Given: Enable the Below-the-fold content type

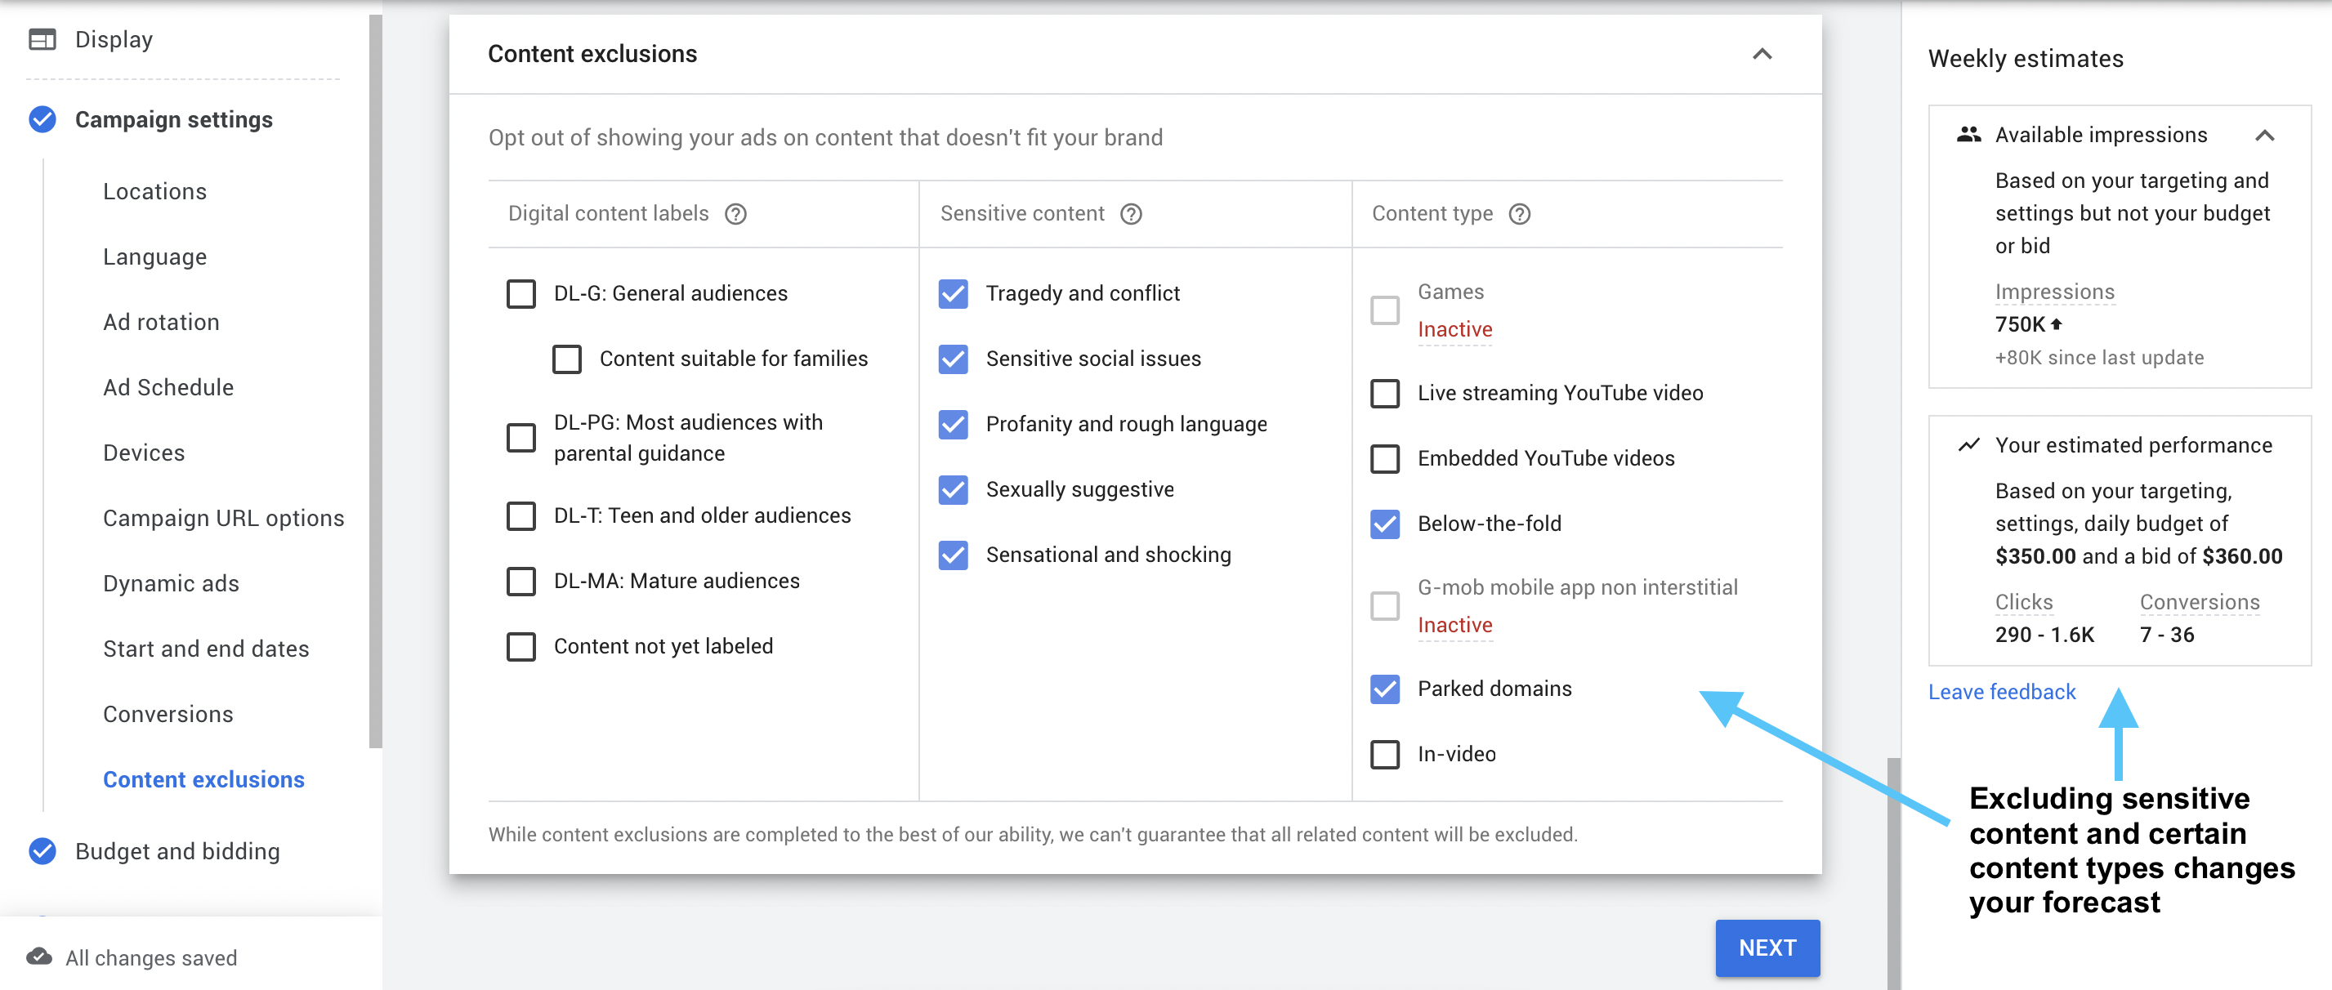Looking at the screenshot, I should [x=1386, y=524].
